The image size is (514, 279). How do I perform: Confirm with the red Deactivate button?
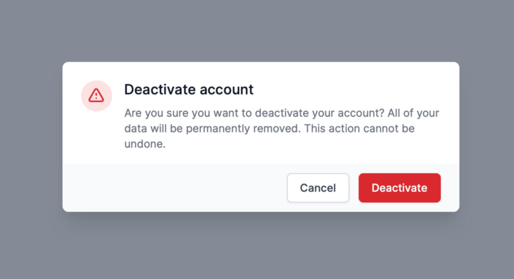[x=399, y=188]
